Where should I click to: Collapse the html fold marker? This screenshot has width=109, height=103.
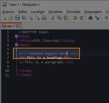tap(16, 36)
